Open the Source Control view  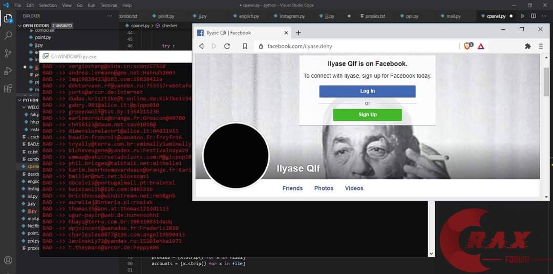click(x=8, y=53)
